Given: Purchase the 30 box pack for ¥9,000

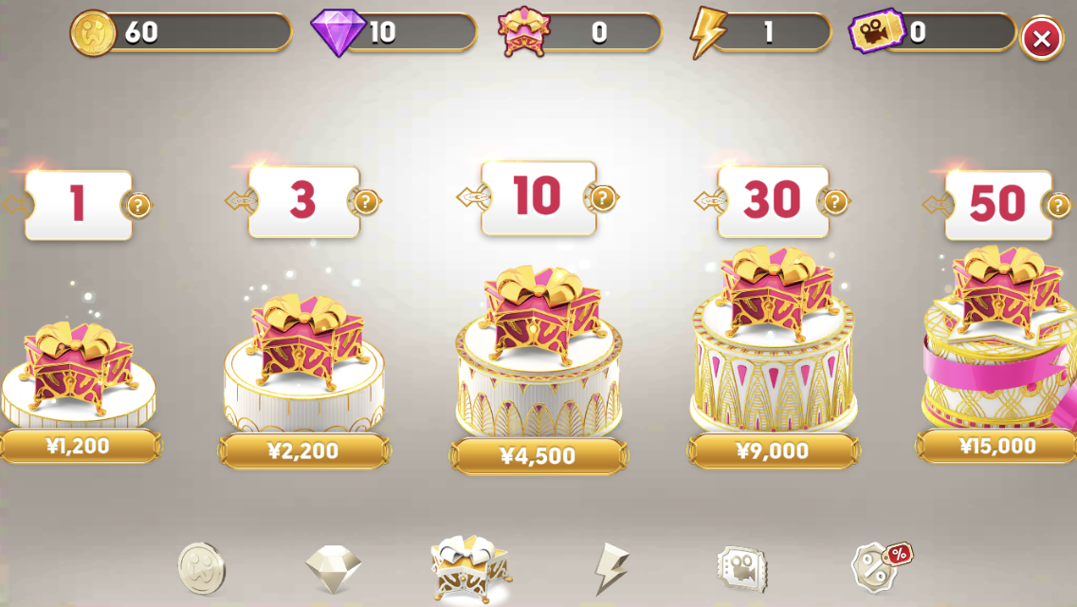Looking at the screenshot, I should pyautogui.click(x=773, y=451).
